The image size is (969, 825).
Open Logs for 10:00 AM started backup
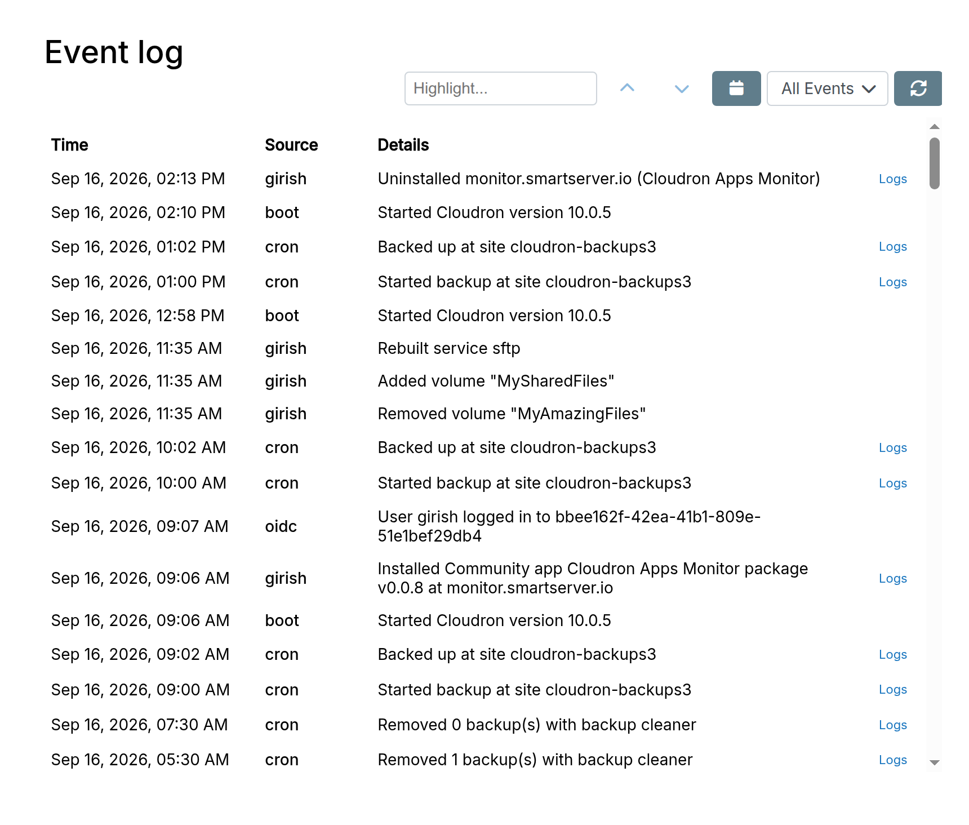pos(892,484)
